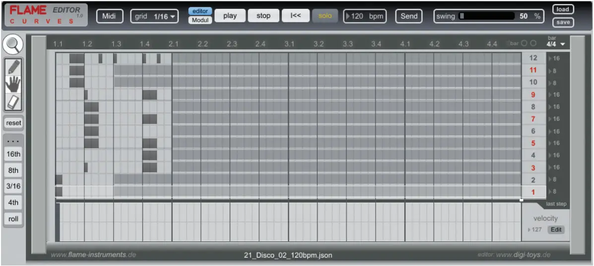Select the magnifier zoom tool
The height and width of the screenshot is (266, 594).
pos(13,45)
